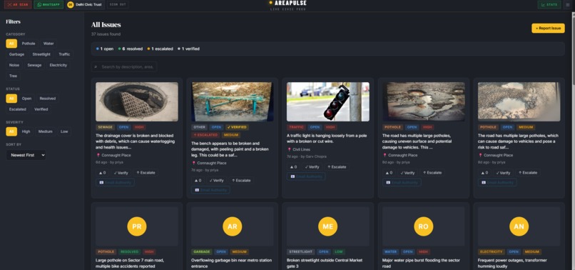Open the overflowing garbage bin issue text
The image size is (575, 270).
click(x=231, y=263)
